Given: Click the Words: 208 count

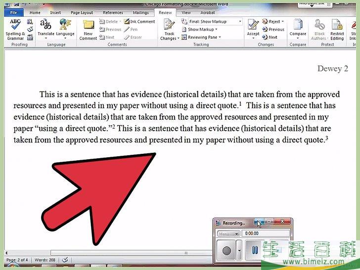Looking at the screenshot, I should tap(45, 260).
